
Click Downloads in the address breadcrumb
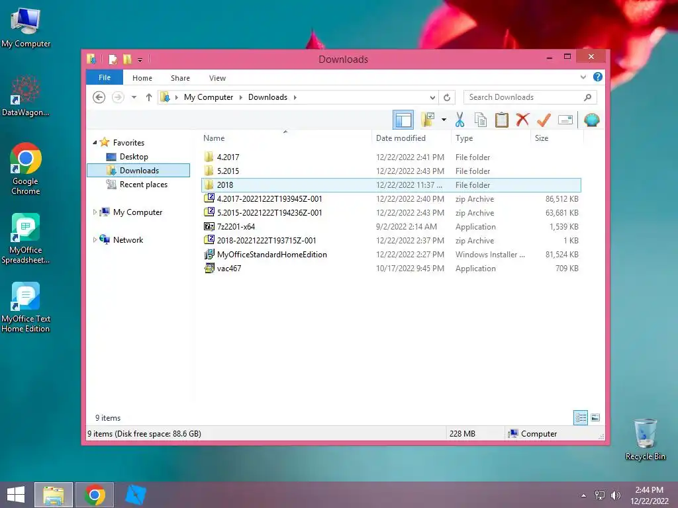(x=267, y=97)
